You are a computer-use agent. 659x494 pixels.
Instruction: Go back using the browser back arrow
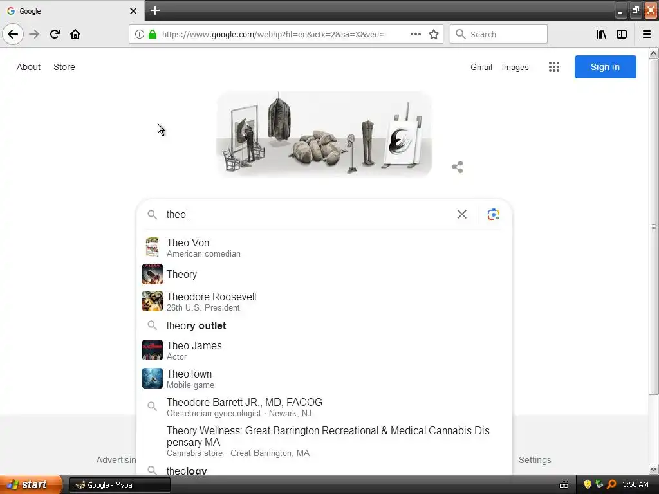tap(13, 34)
